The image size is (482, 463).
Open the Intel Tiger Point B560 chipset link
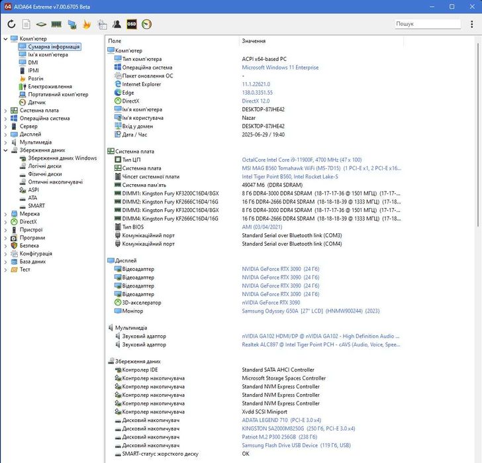(290, 176)
